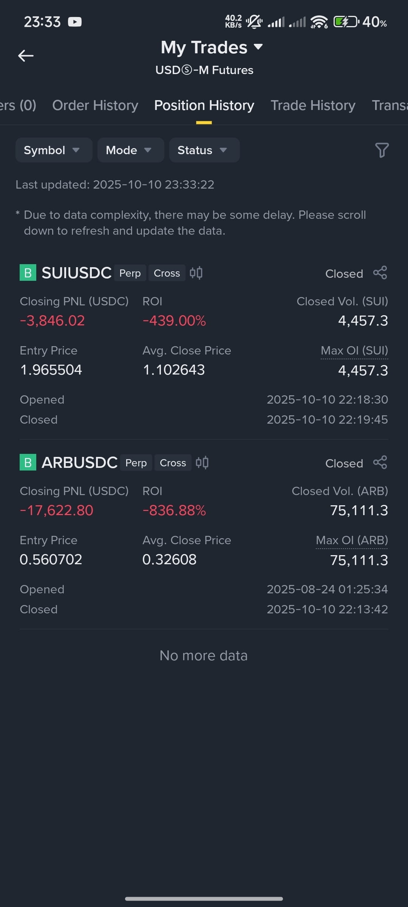Open candlestick chart icon beside SUIUSDC
Viewport: 408px width, 907px height.
point(196,273)
